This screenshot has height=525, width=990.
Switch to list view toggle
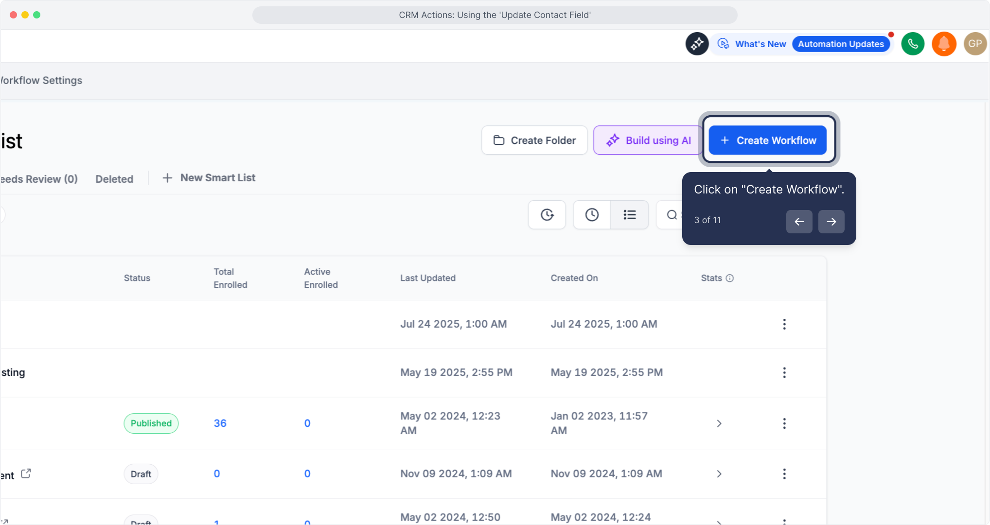coord(630,214)
